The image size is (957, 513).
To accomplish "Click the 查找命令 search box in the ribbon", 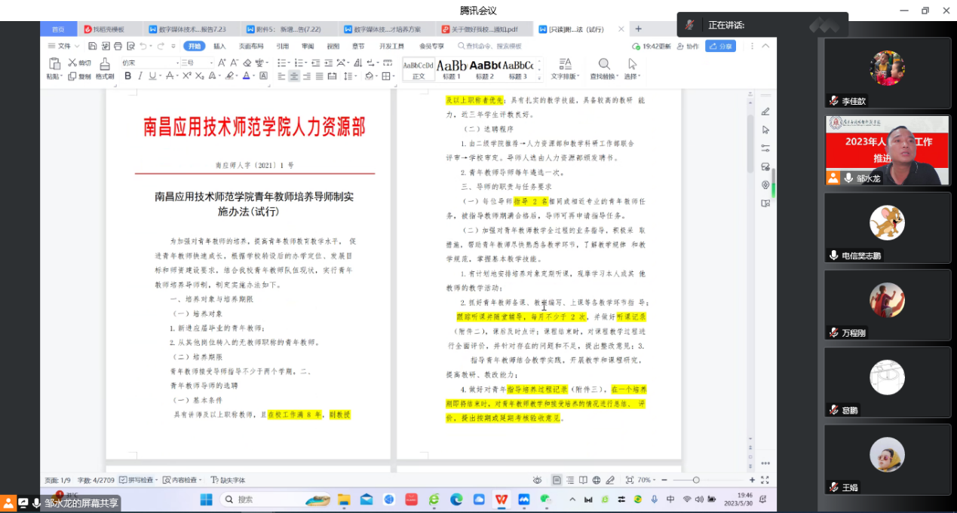I will 489,46.
